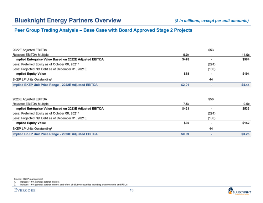
Task: Select the $584 implied enterprise value
Action: pyautogui.click(x=246, y=59)
